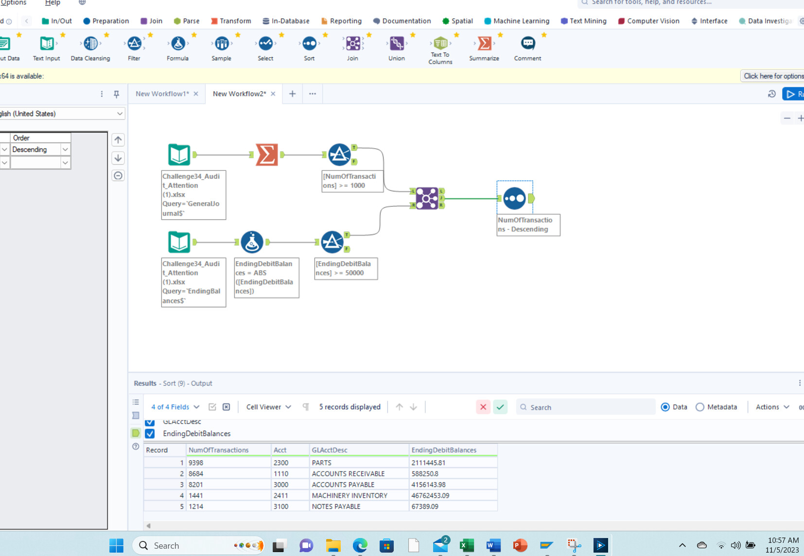The width and height of the screenshot is (804, 556).
Task: Pick the Summarize tool in palette
Action: [x=484, y=44]
